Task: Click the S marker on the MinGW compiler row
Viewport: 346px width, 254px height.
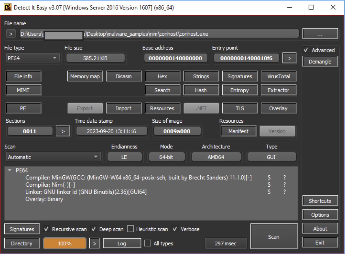Action: click(269, 178)
